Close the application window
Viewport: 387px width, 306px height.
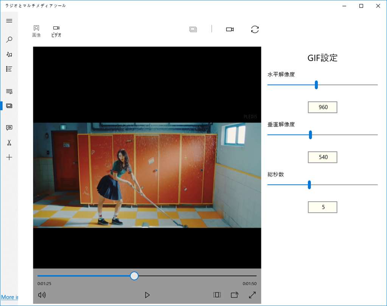point(378,6)
